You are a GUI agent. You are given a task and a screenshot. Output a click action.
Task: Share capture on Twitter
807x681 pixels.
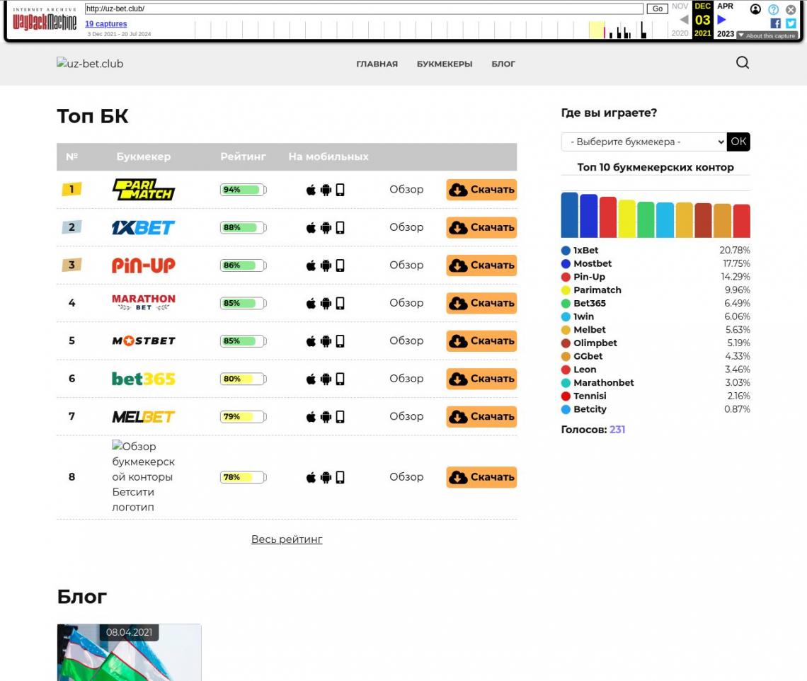point(791,23)
